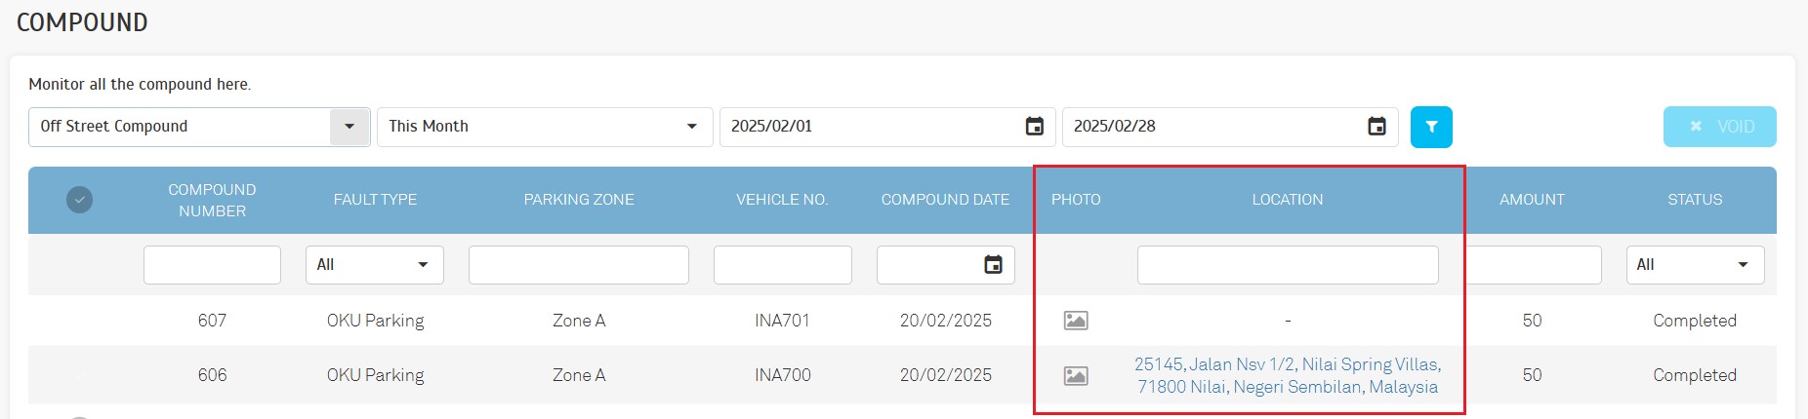
Task: Open calendar picker for start date 2025/02/01
Action: coord(1035,127)
